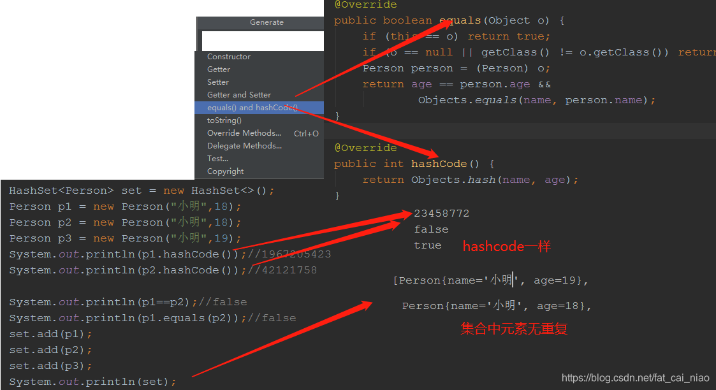This screenshot has width=716, height=390.
Task: Click the Person p1 declaration line
Action: (x=125, y=206)
